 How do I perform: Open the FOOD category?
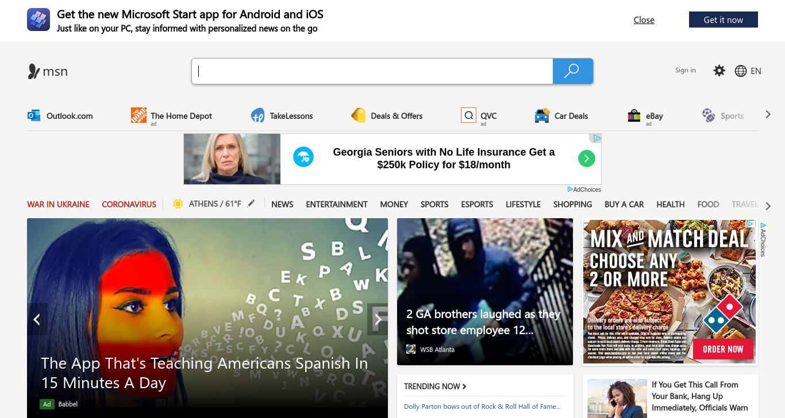point(708,204)
